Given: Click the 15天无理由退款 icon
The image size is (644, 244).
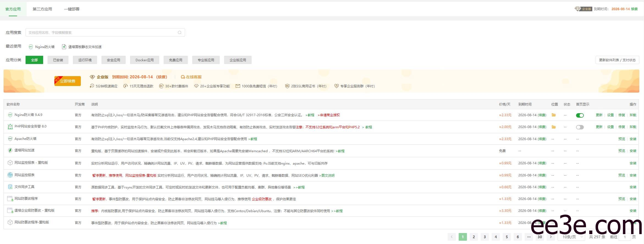Looking at the screenshot, I should tap(126, 86).
